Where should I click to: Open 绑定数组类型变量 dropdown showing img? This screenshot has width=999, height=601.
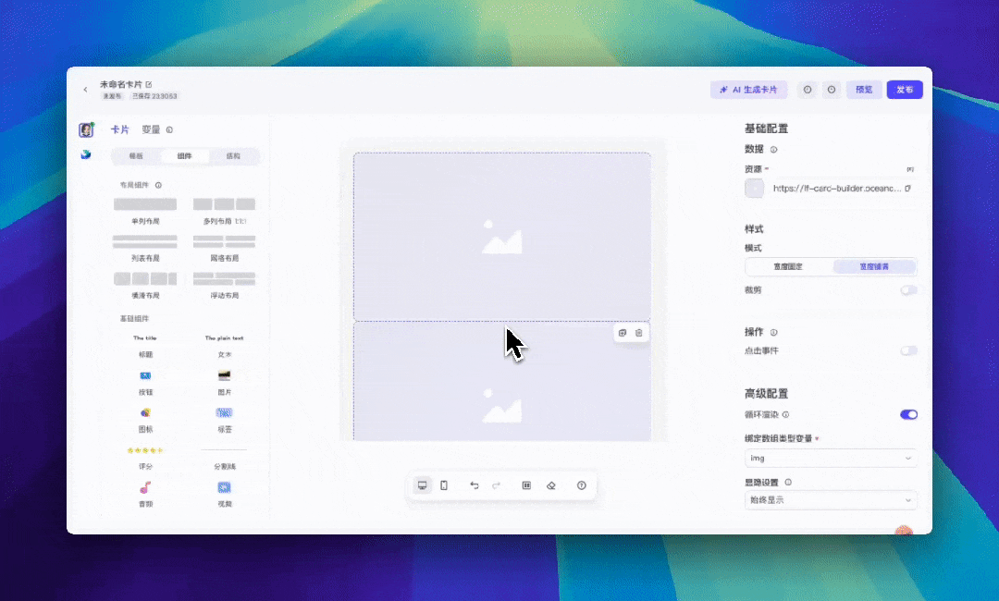pyautogui.click(x=831, y=459)
